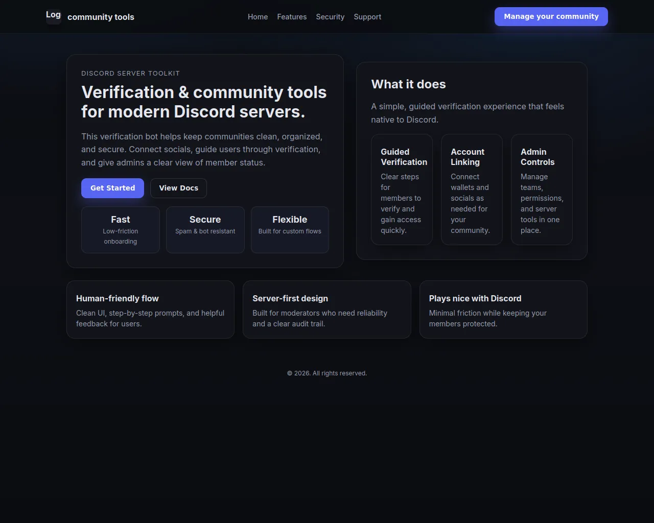Screen dimensions: 654x523
Task: Click the Minimal friction while keeping members text
Action: (x=488, y=318)
